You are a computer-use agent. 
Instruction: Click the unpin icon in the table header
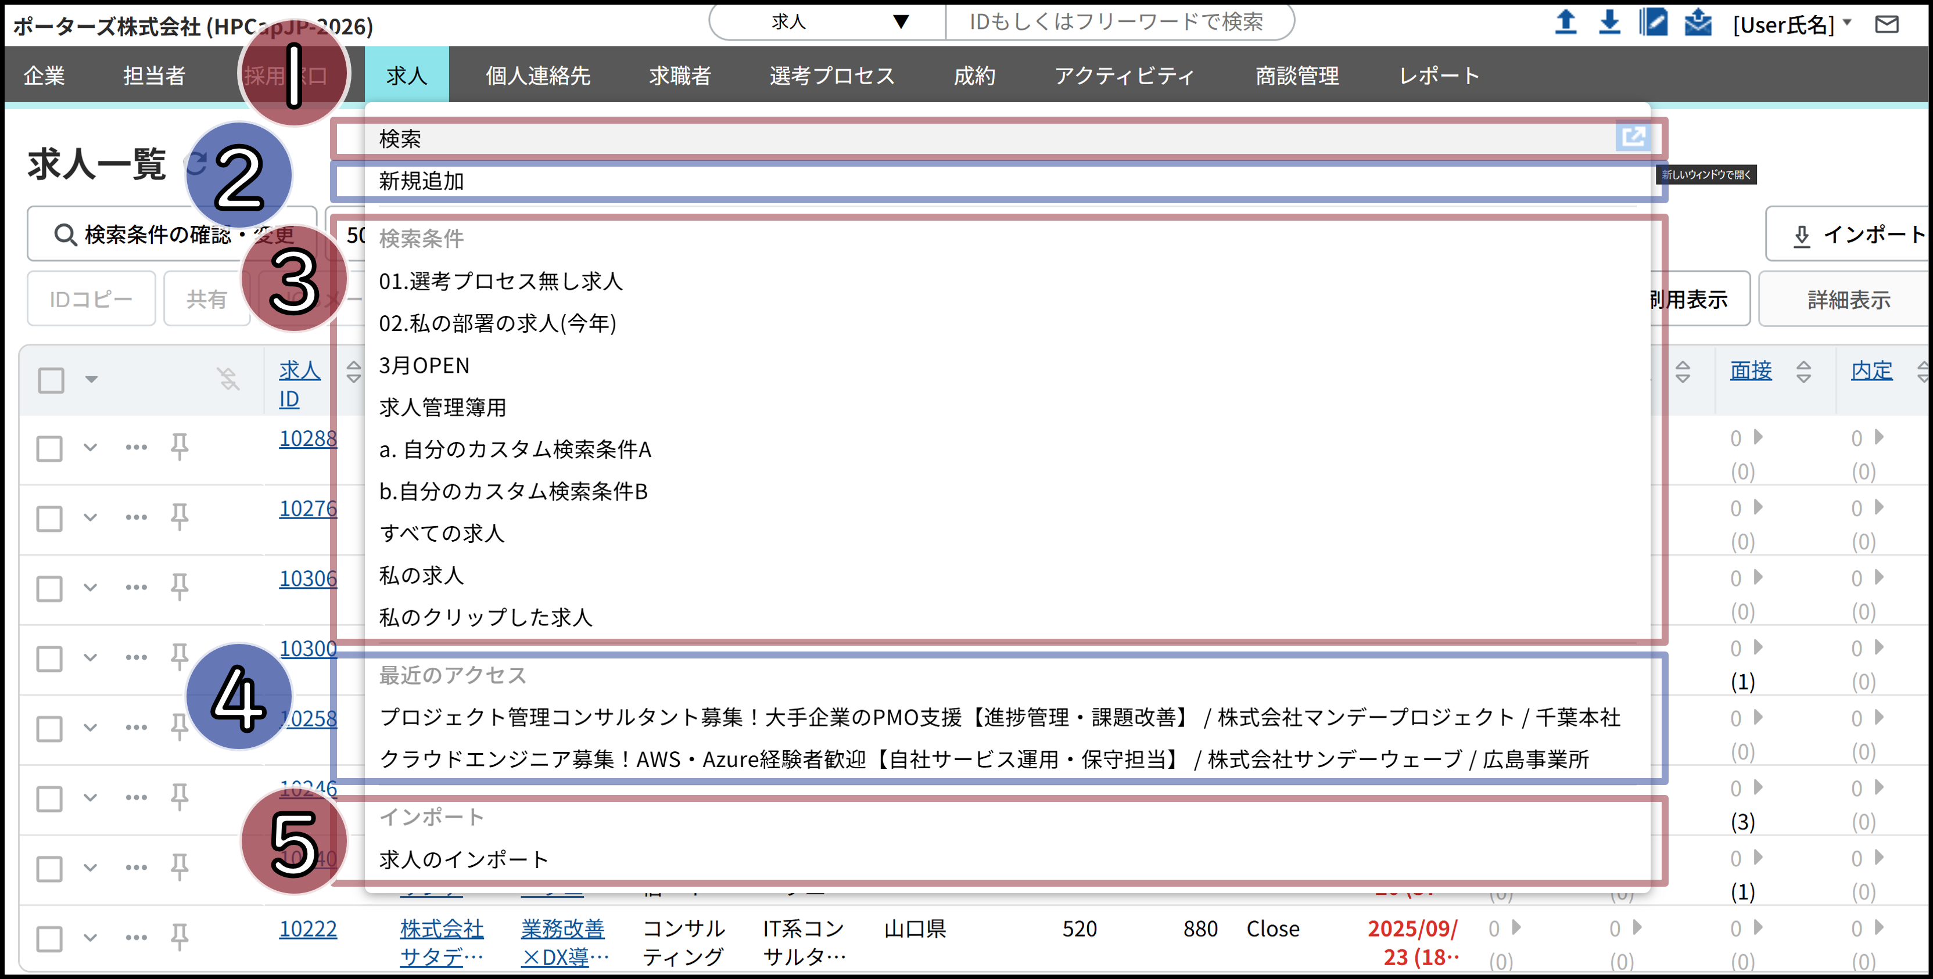(x=227, y=380)
